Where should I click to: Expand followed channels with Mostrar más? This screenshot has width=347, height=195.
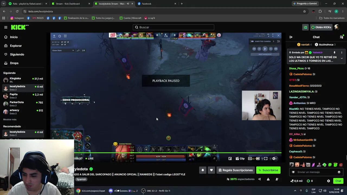coord(10,119)
